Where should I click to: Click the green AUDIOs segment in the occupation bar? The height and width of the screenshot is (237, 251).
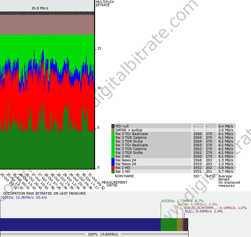(168, 225)
